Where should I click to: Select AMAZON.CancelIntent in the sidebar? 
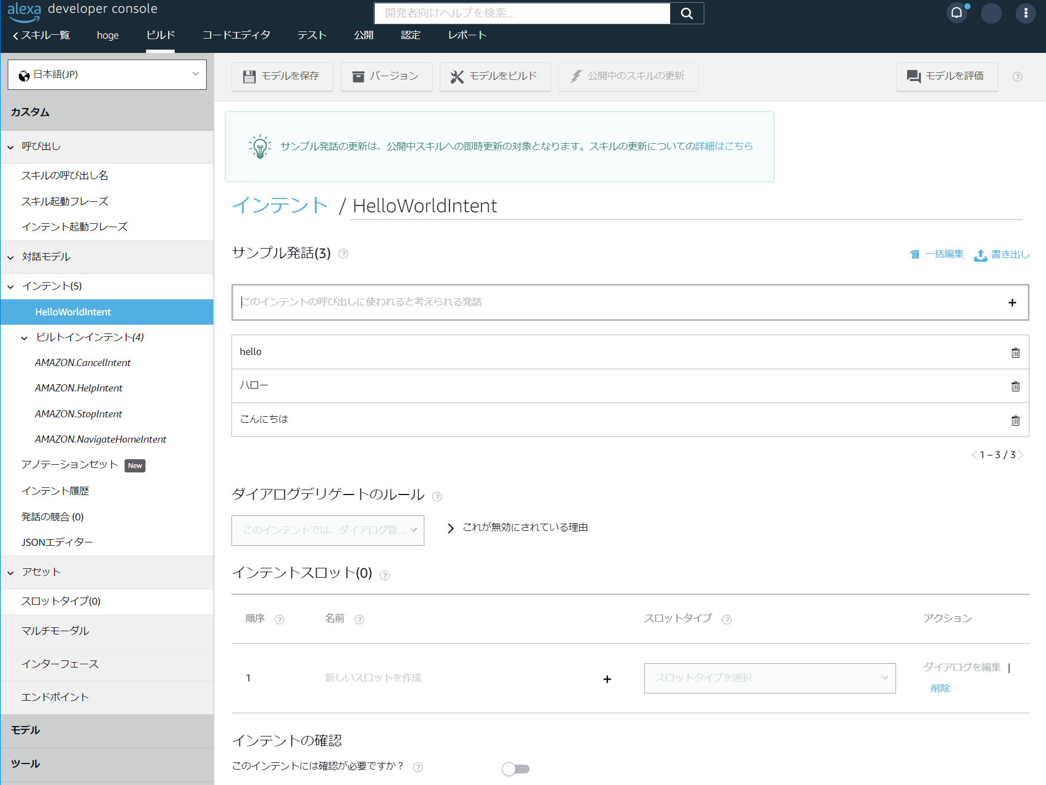[x=83, y=363]
